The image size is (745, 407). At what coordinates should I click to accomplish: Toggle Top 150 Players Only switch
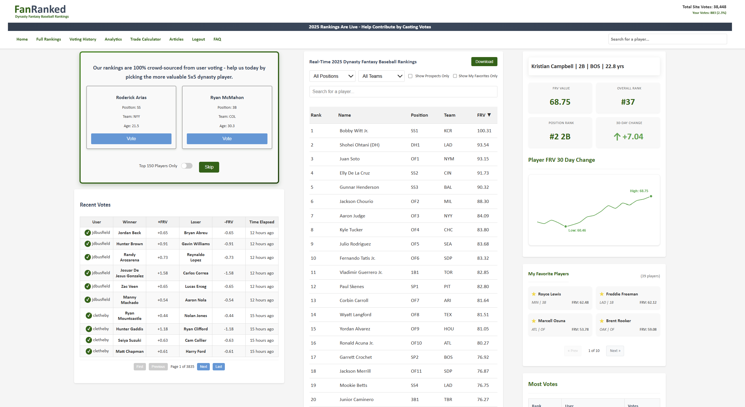pos(187,166)
